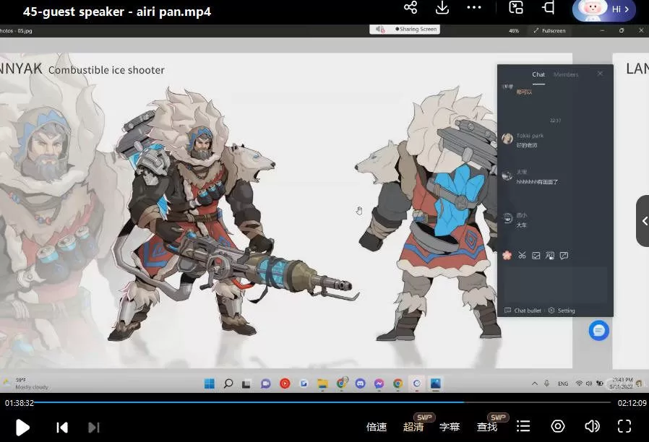
Task: Enter fullscreen with the player corner icon
Action: pyautogui.click(x=624, y=427)
